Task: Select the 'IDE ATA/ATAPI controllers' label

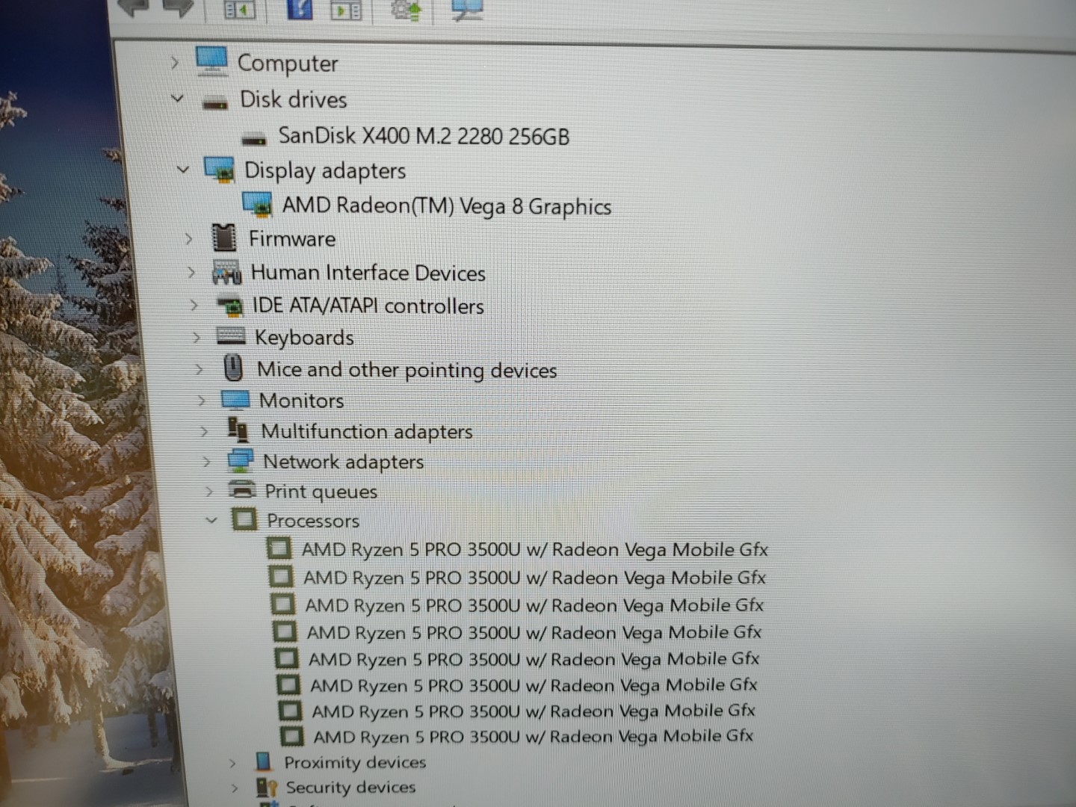Action: [368, 306]
